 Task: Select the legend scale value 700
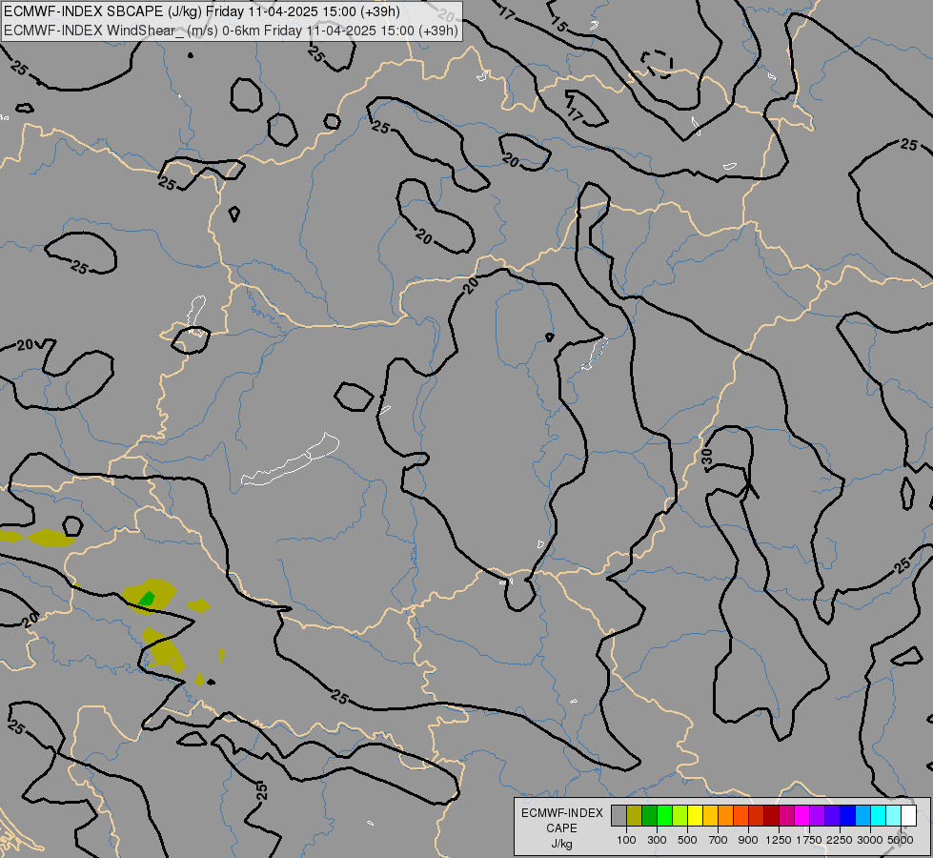tap(719, 840)
